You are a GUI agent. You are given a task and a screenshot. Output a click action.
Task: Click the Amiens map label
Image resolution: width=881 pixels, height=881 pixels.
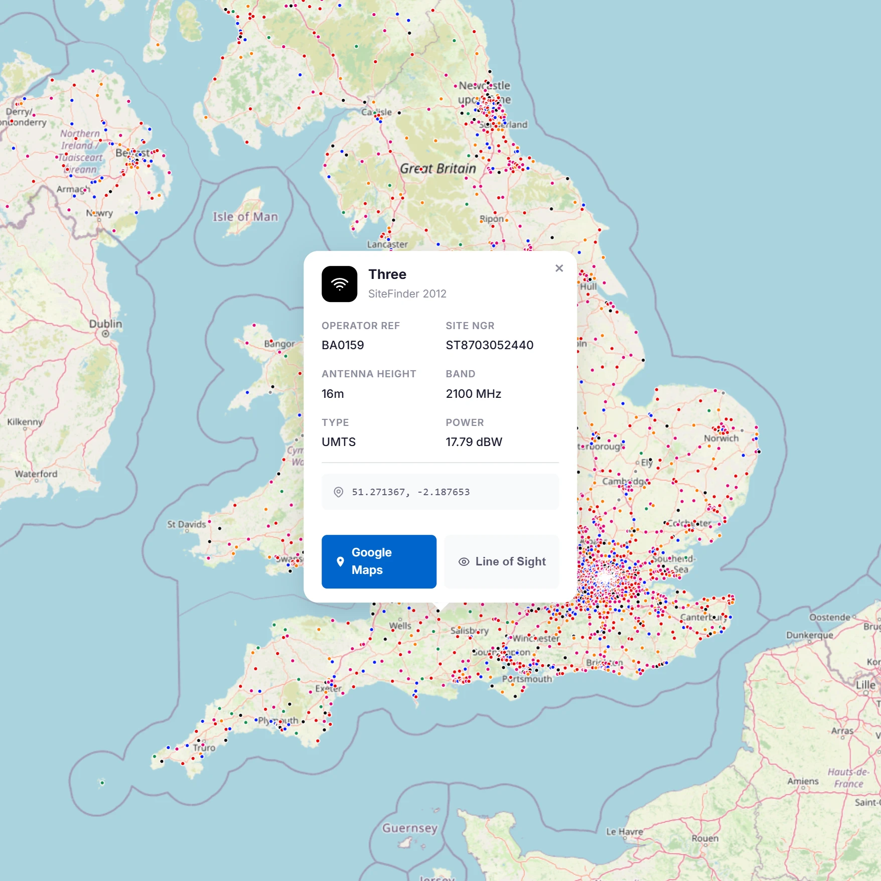click(803, 781)
